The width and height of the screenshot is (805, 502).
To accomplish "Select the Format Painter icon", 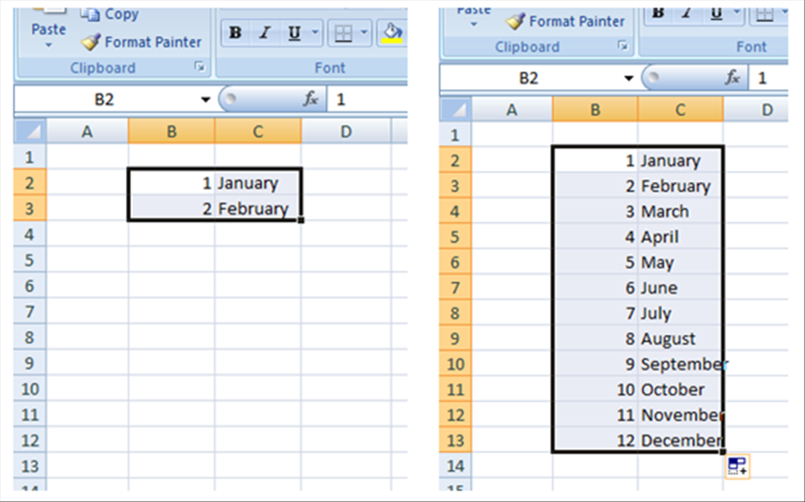I will point(91,42).
